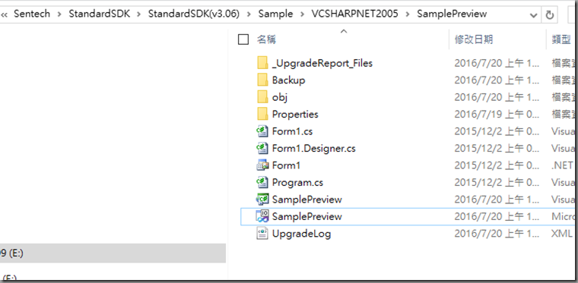Image resolution: width=578 pixels, height=283 pixels.
Task: Navigate to StandardSDK(v3.06) in breadcrumb path
Action: pos(193,14)
